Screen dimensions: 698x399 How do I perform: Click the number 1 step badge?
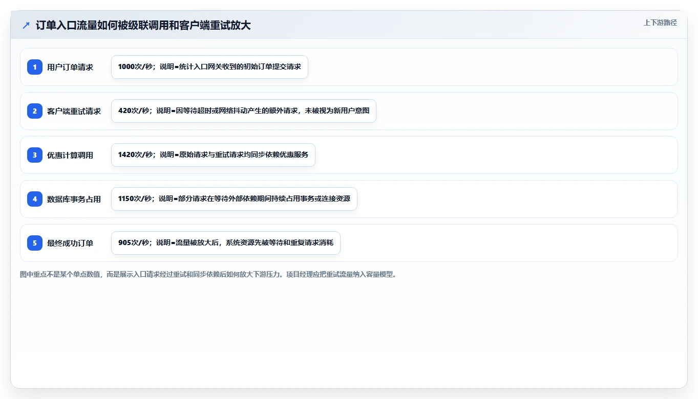pyautogui.click(x=35, y=67)
